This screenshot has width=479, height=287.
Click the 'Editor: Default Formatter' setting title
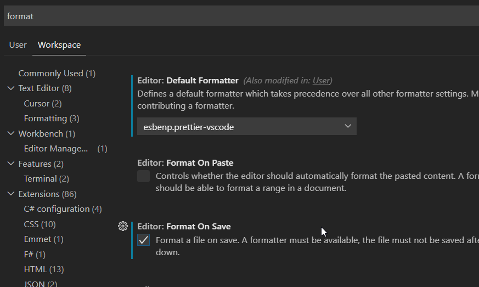pos(188,81)
